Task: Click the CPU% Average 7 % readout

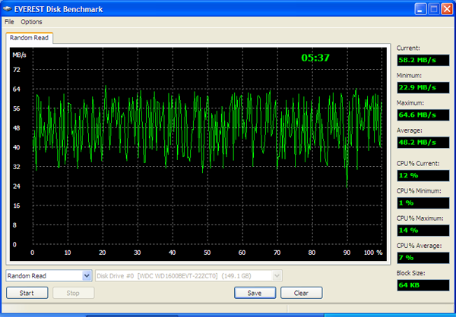Action: click(423, 258)
